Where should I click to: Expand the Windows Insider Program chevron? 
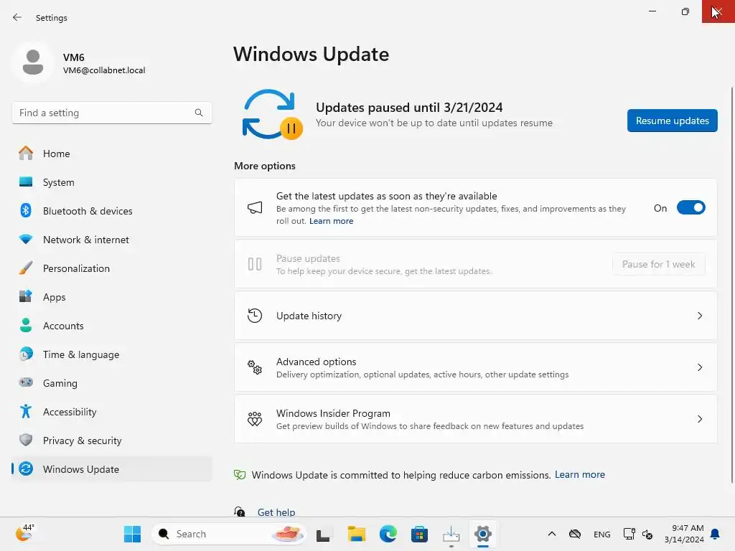pyautogui.click(x=699, y=419)
